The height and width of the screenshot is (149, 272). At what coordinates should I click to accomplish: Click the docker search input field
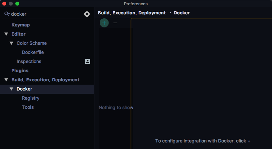[46, 14]
